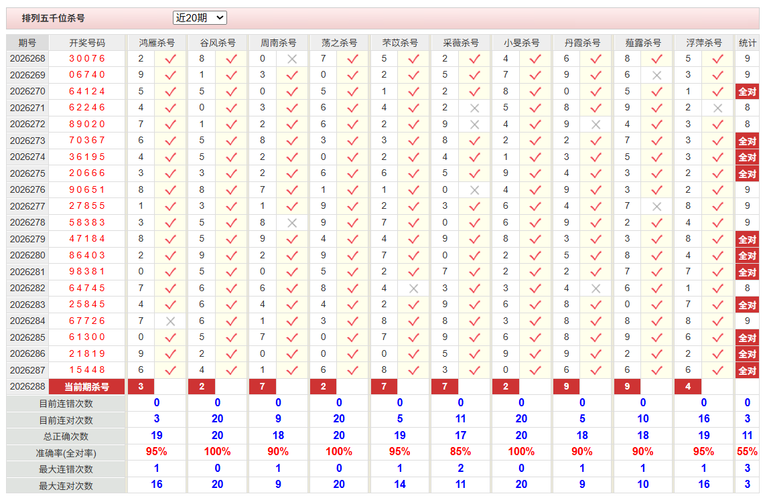The image size is (763, 500).
Task: Click the red checkmark in row 2026268 under 鸿雁杀号
Action: (170, 59)
